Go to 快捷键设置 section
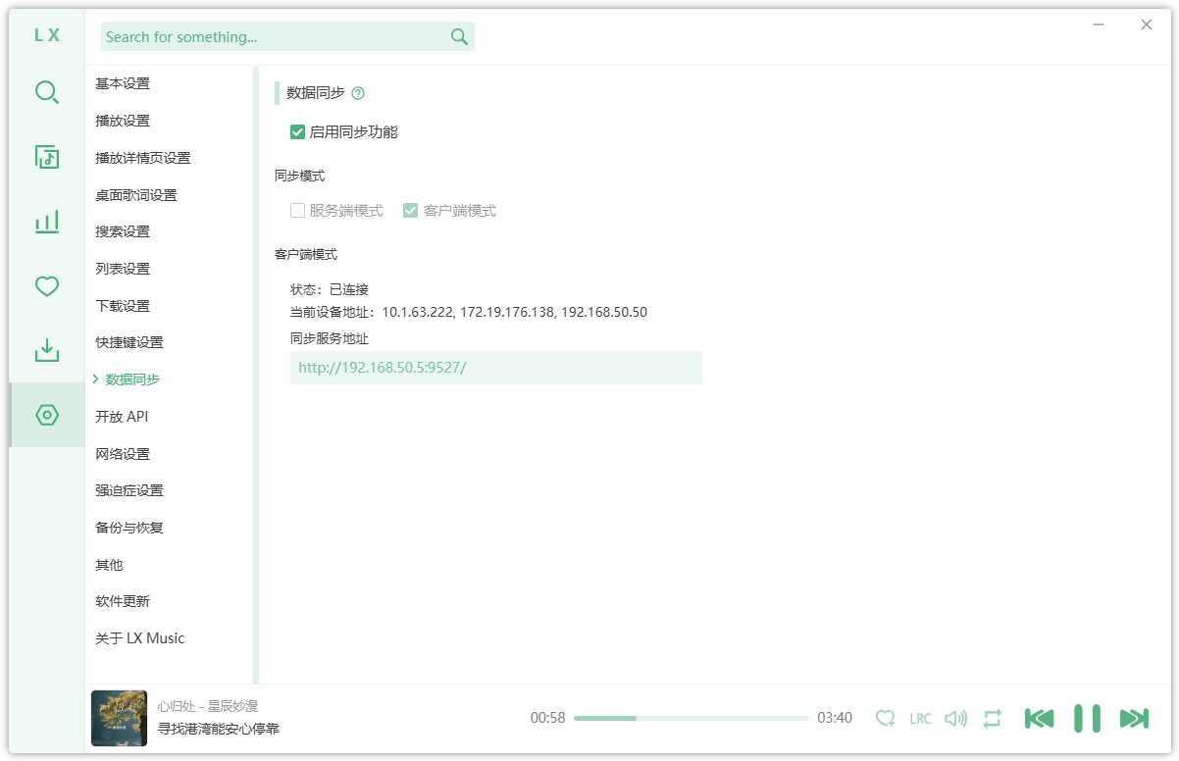 pos(129,342)
